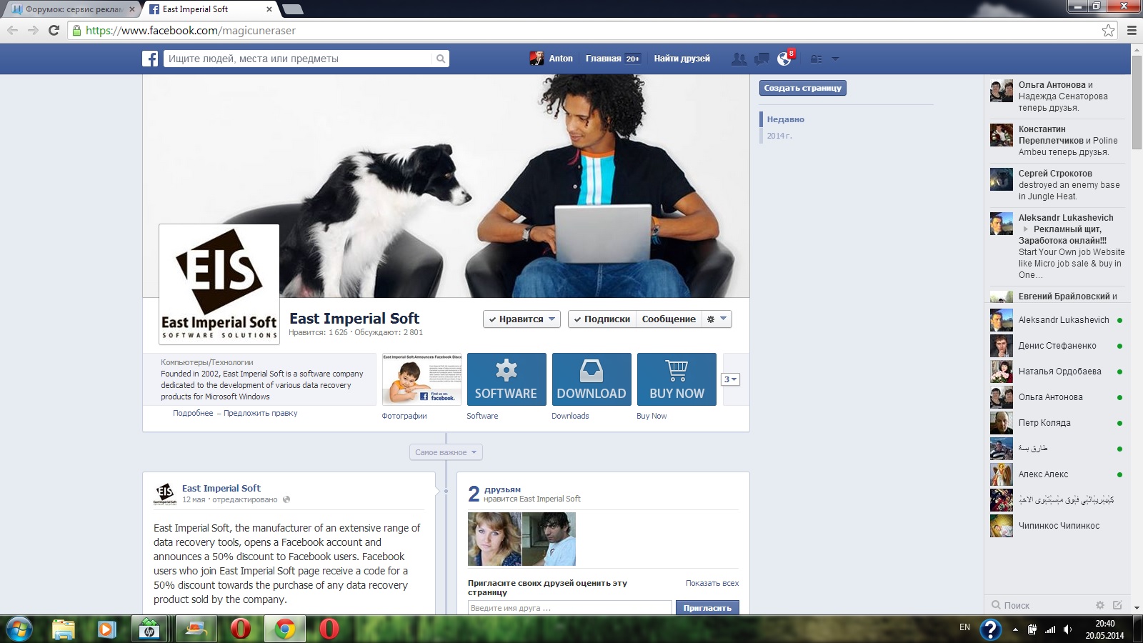Open gear settings dropdown next to Сообщение
Screen dimensions: 1143x643
717,319
